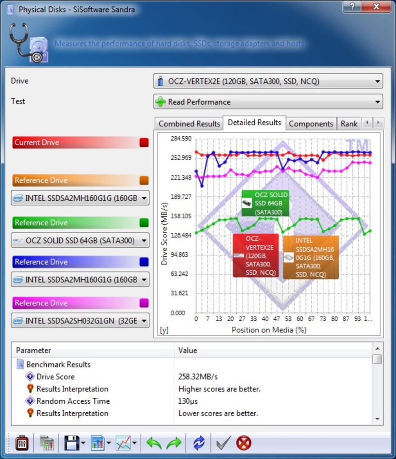Select the Benchmark Results tree row
Screen dimensions: 396x459
(x=192, y=364)
